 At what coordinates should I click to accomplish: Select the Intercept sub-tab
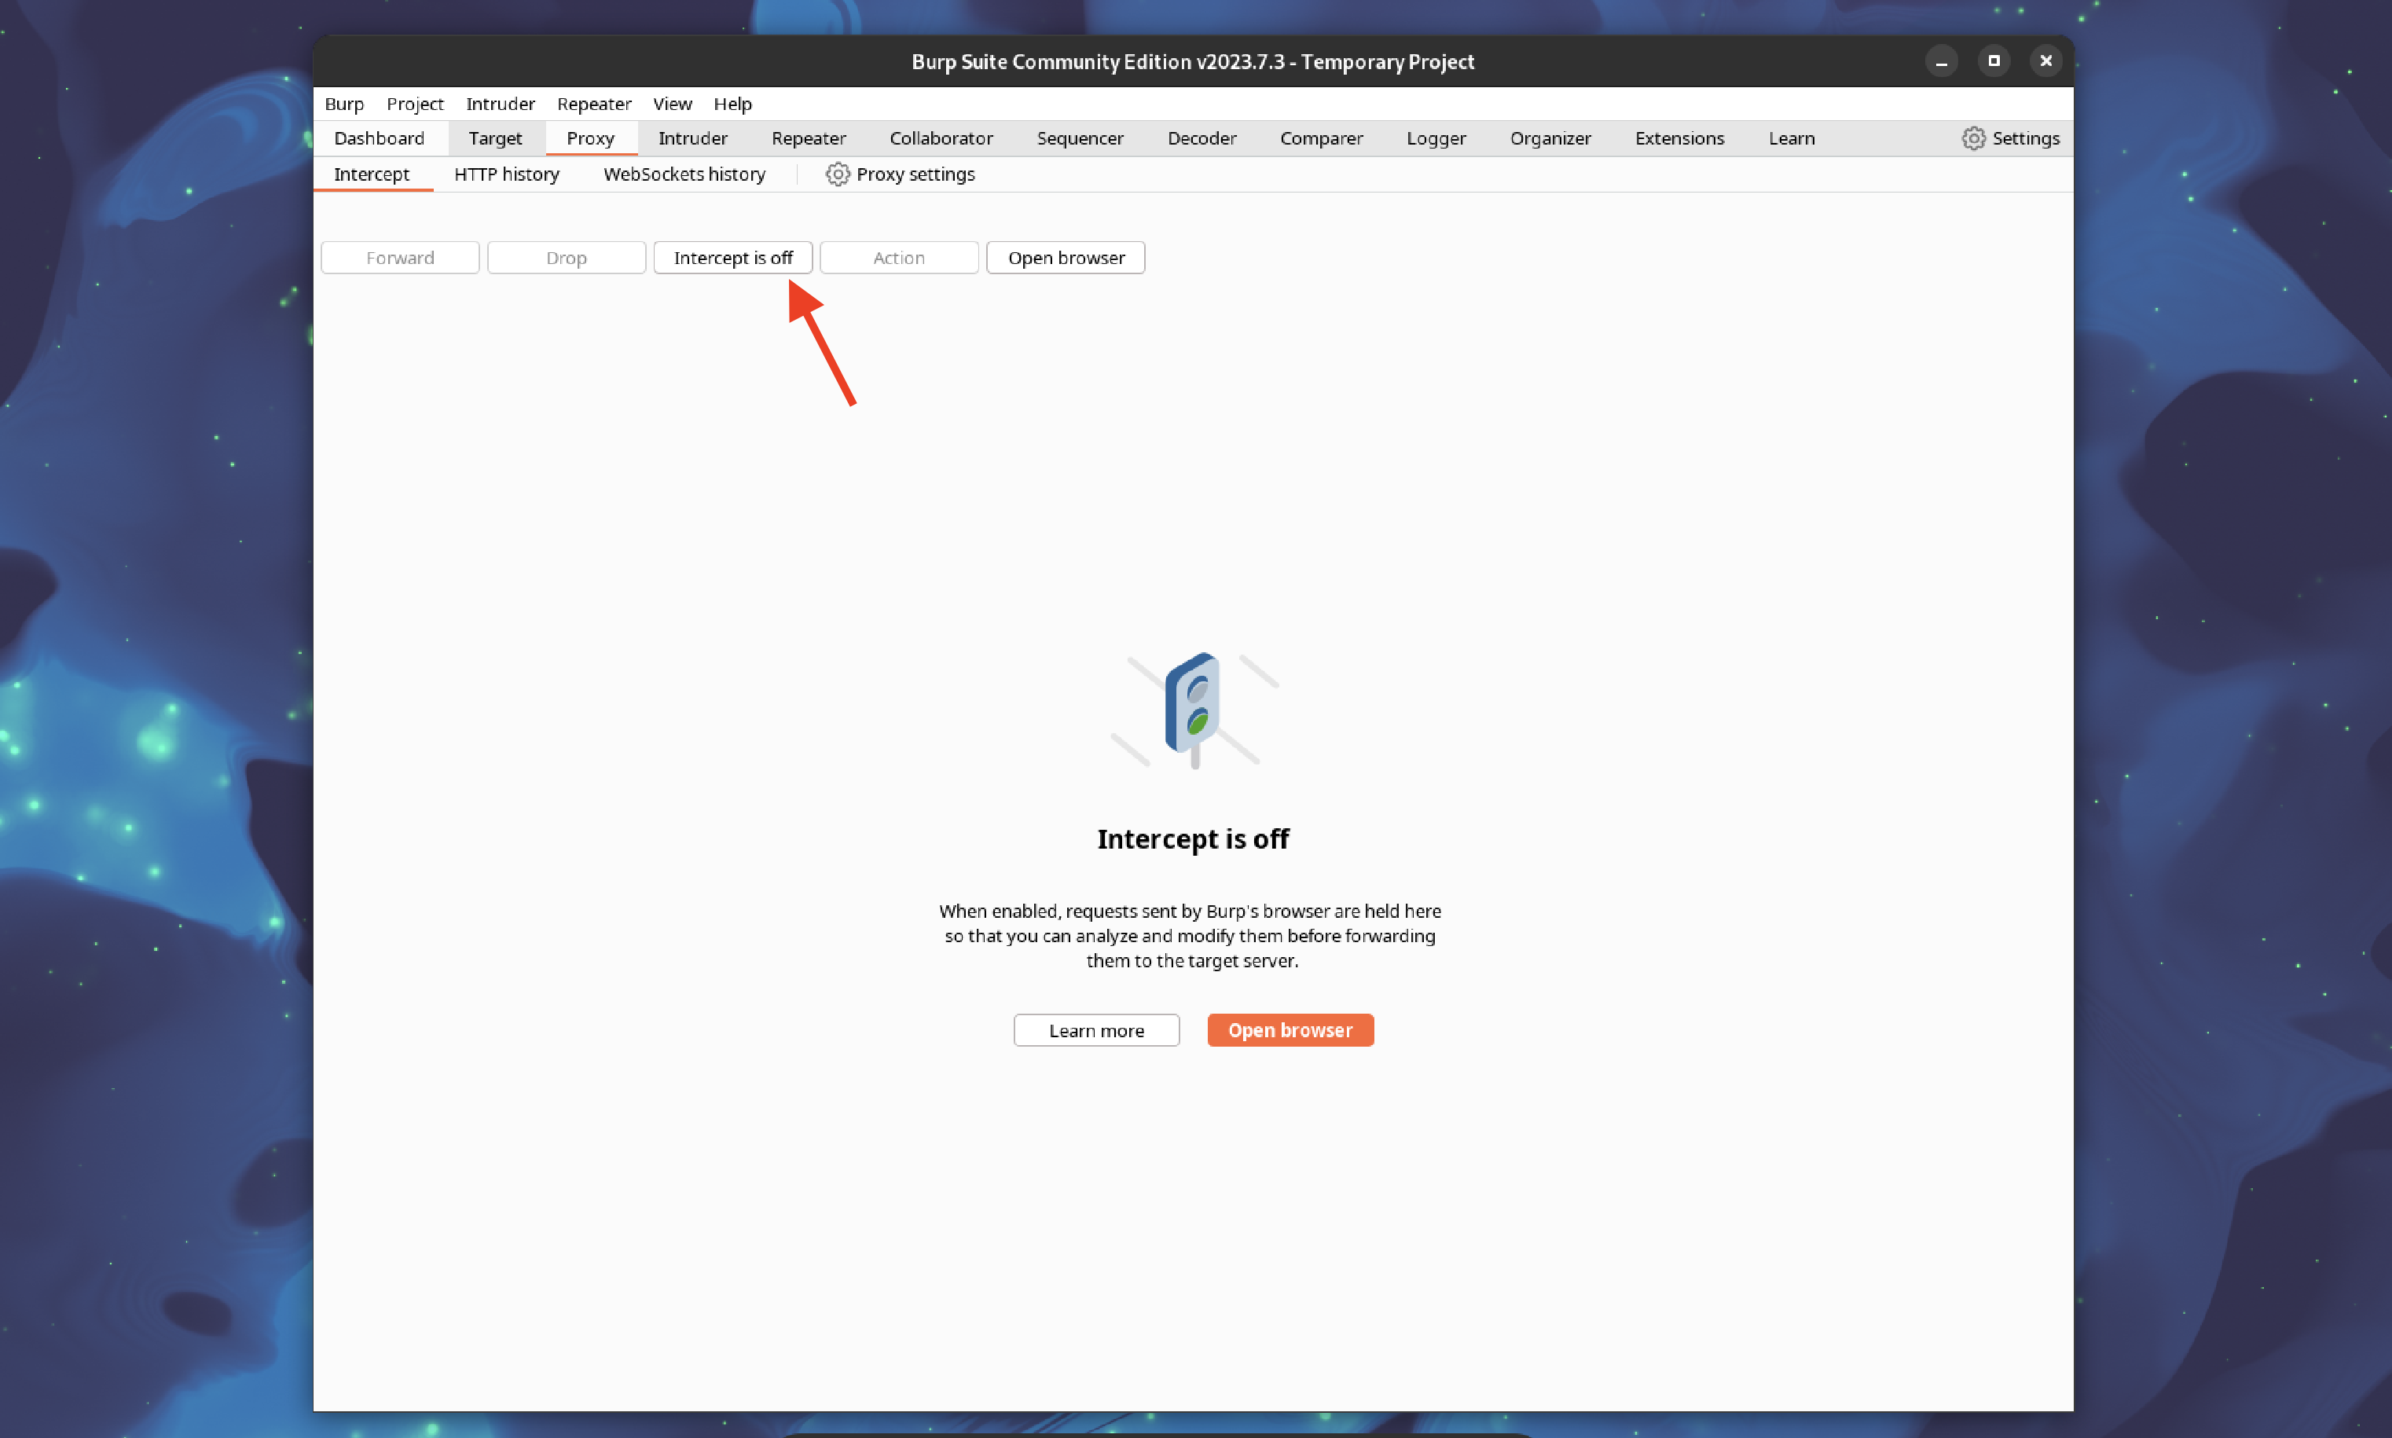pyautogui.click(x=372, y=174)
